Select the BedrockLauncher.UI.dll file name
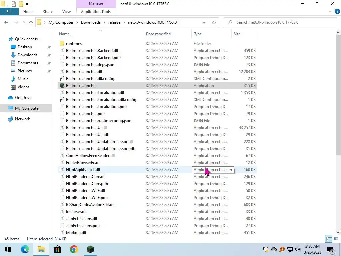Image resolution: width=341 pixels, height=256 pixels. point(86,128)
